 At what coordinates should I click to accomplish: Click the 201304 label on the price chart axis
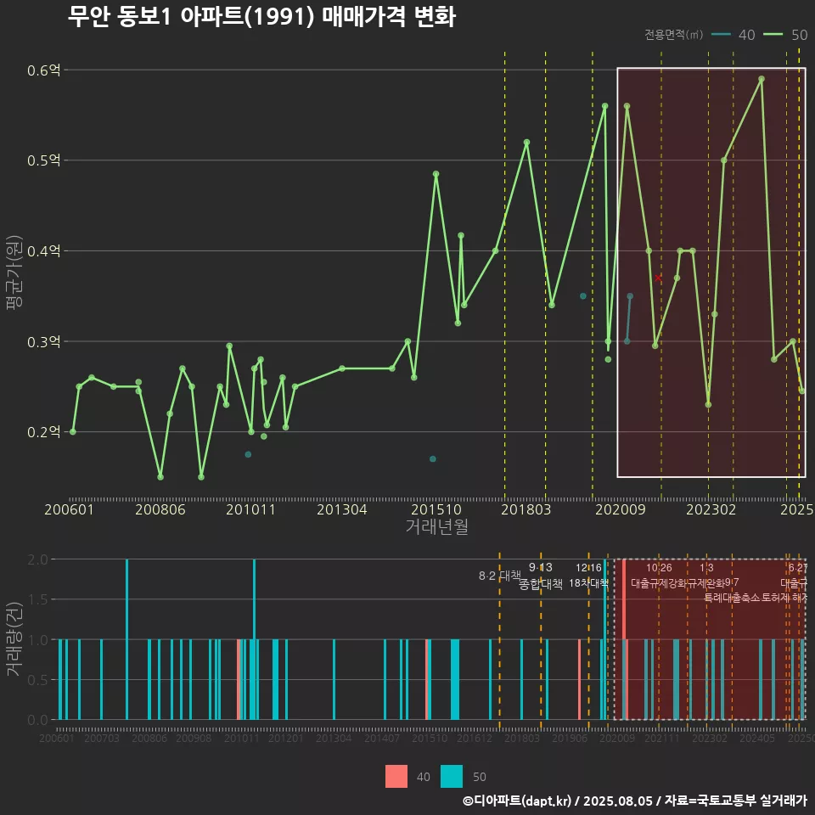342,509
